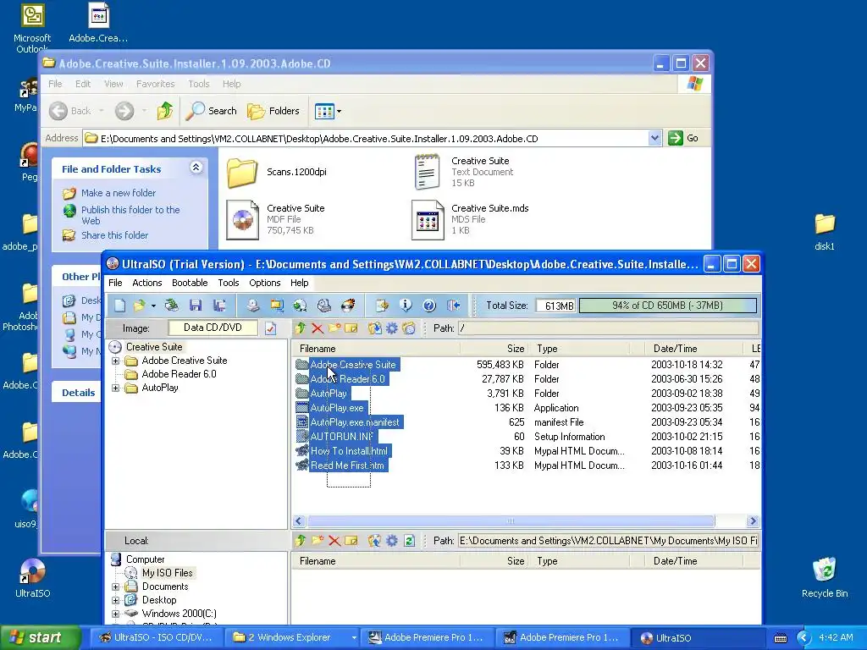867x650 pixels.
Task: Click the local pane Up folder icon
Action: coord(301,541)
